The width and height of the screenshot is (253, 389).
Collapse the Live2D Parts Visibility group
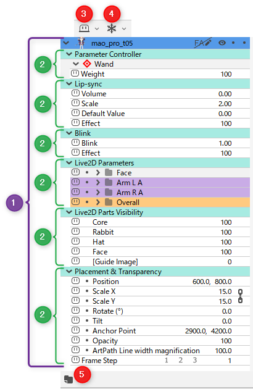tap(69, 212)
